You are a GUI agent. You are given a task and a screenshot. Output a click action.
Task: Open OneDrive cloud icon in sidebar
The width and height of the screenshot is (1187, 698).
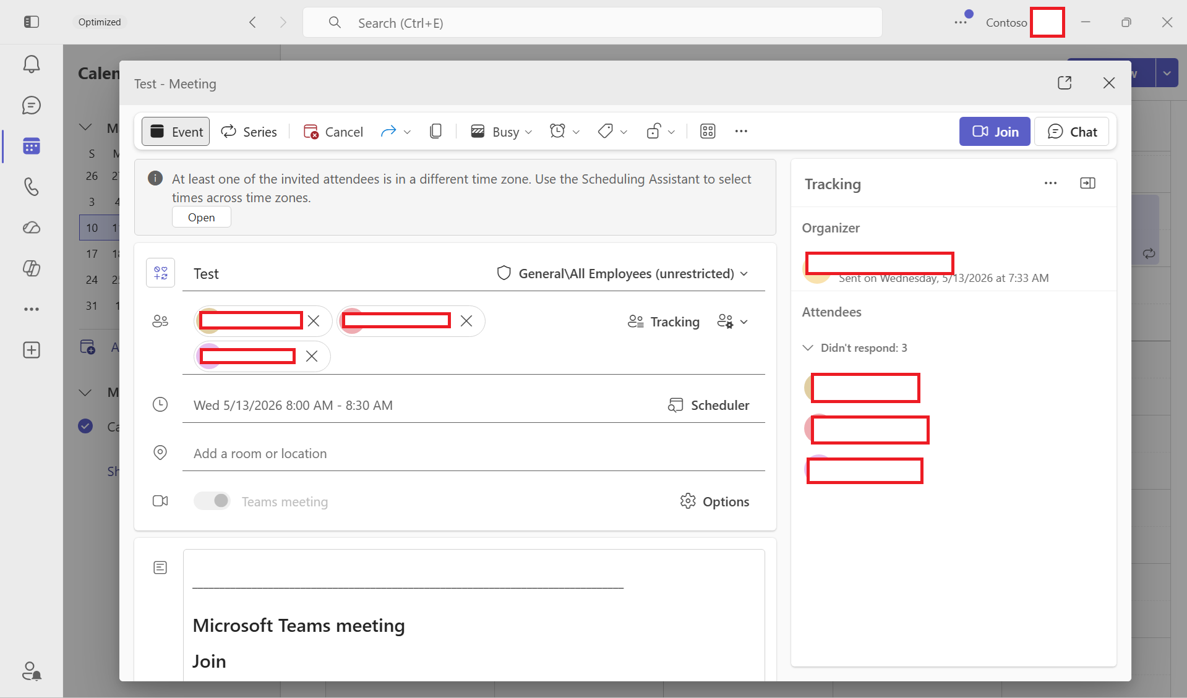coord(32,228)
